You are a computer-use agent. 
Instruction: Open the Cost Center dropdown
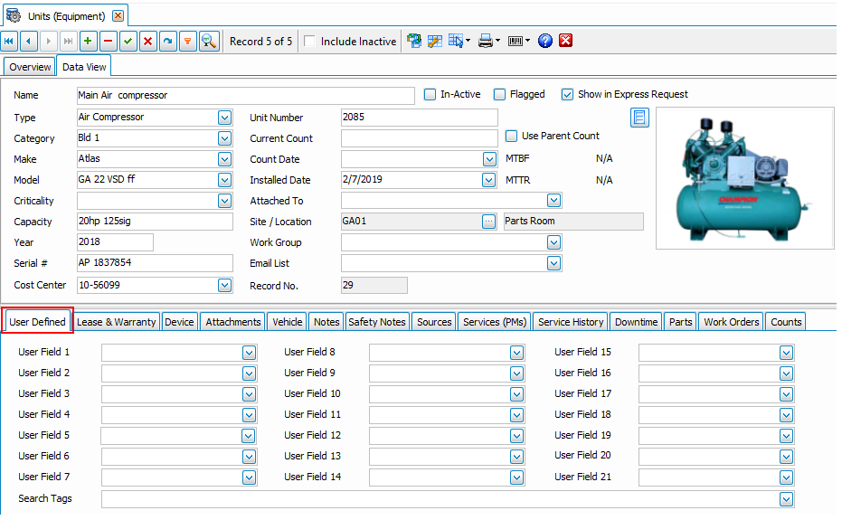pos(224,285)
